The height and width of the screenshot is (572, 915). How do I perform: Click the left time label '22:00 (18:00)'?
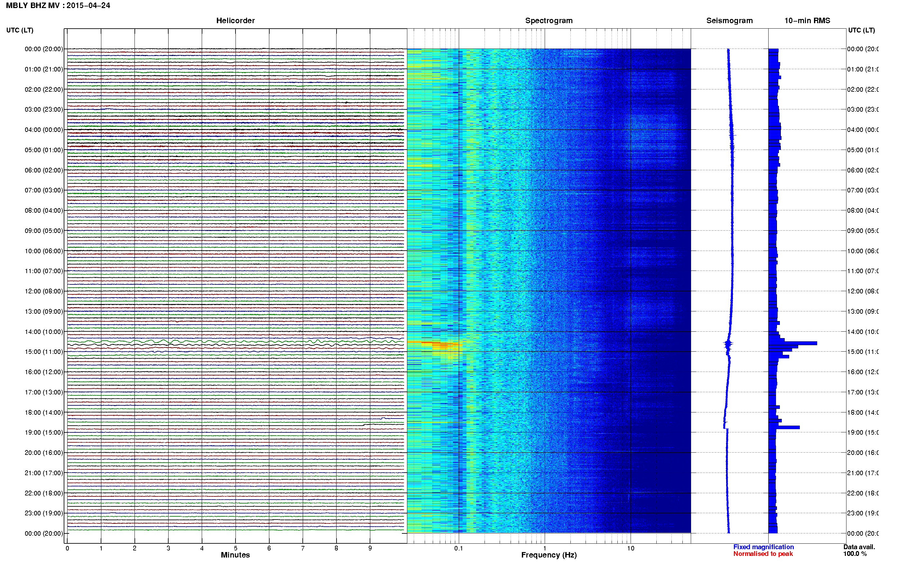44,493
